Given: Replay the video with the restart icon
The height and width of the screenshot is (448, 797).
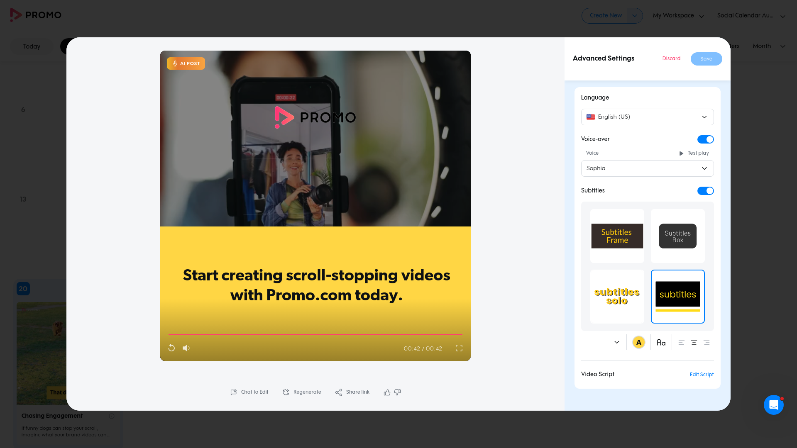Looking at the screenshot, I should 171,348.
